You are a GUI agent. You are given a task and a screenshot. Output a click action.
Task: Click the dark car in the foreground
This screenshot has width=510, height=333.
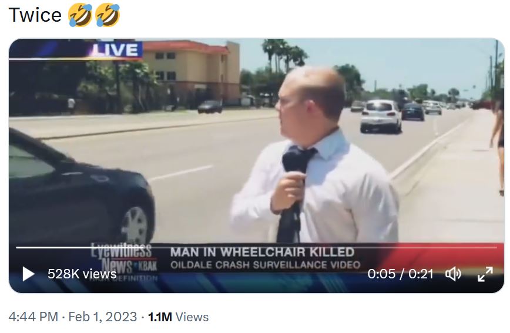click(x=81, y=187)
